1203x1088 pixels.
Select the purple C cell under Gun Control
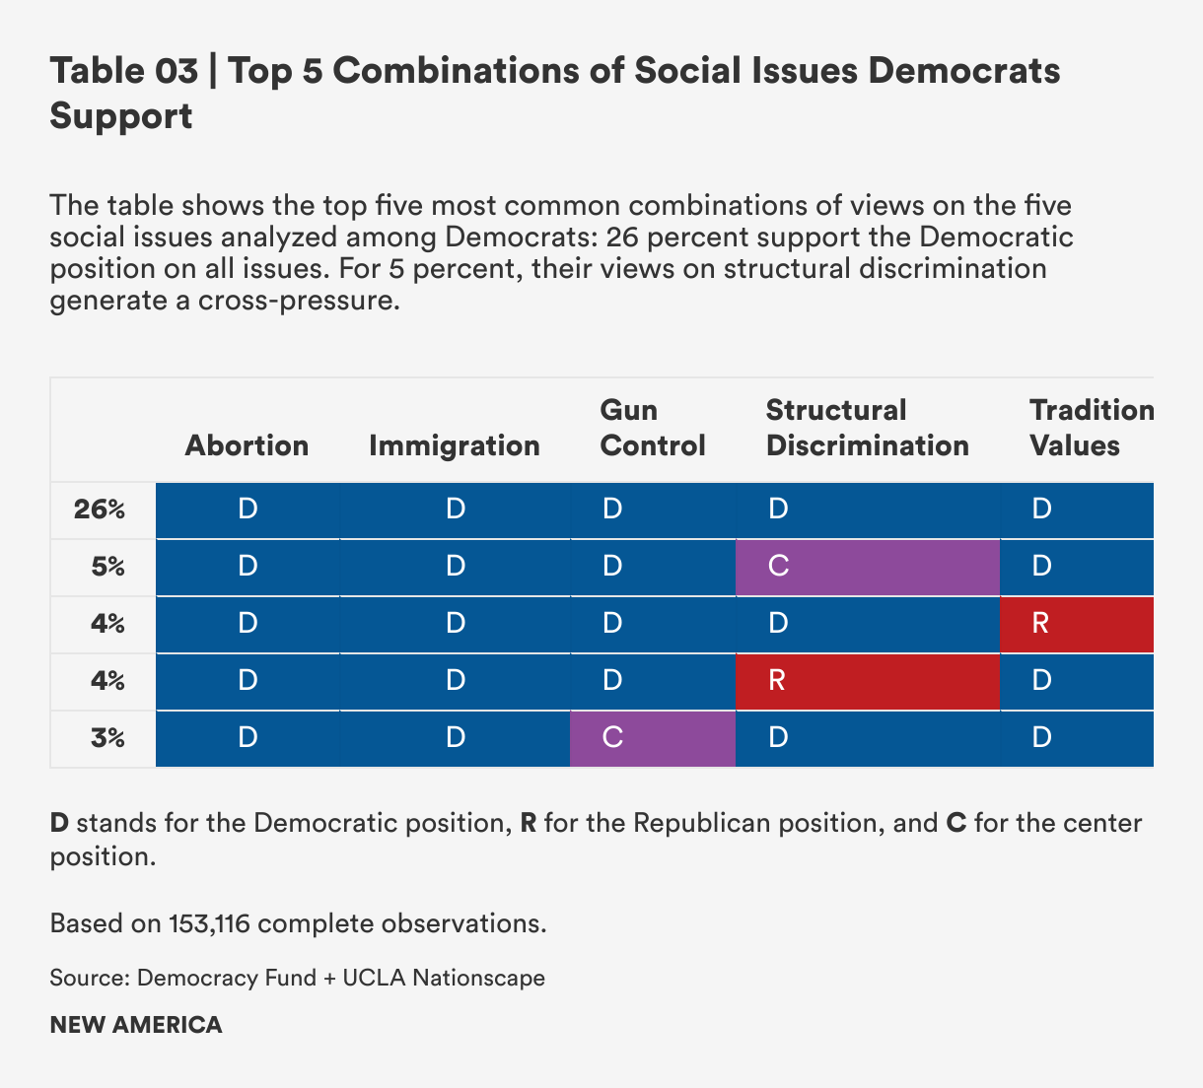click(x=653, y=738)
